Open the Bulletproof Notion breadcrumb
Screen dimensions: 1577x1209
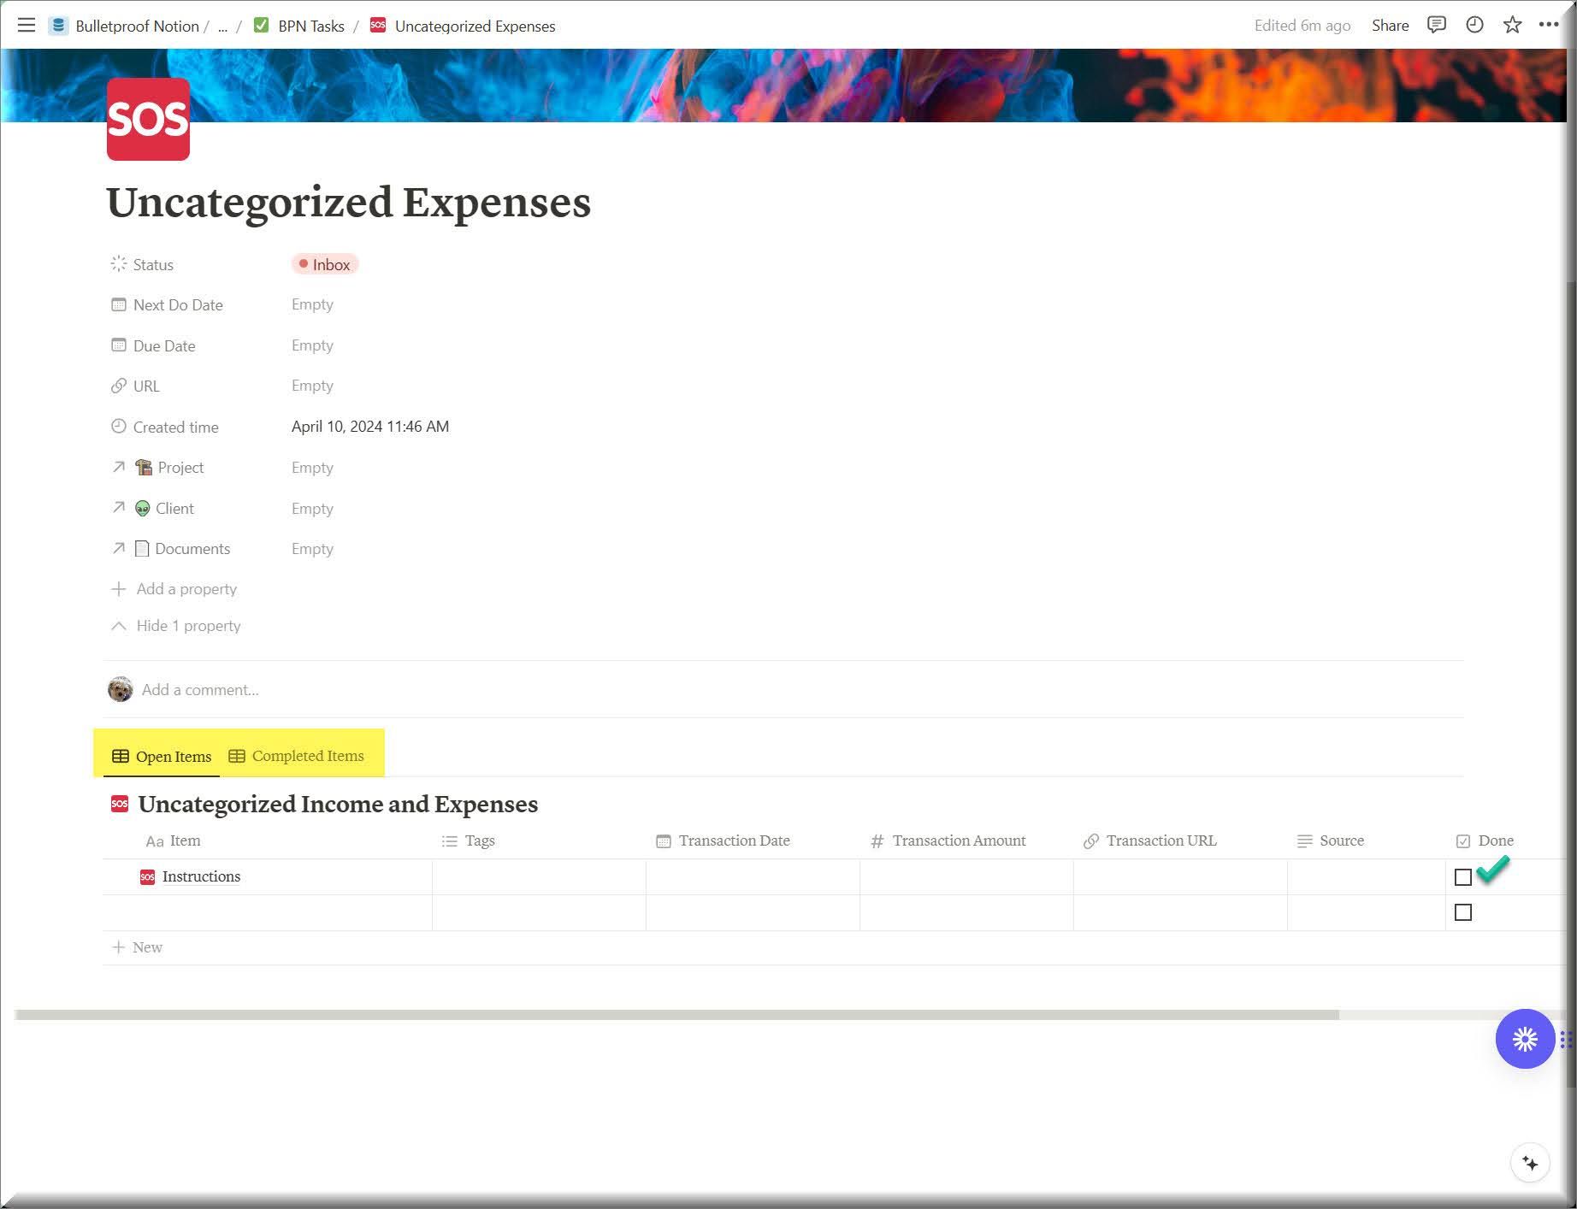click(x=124, y=26)
